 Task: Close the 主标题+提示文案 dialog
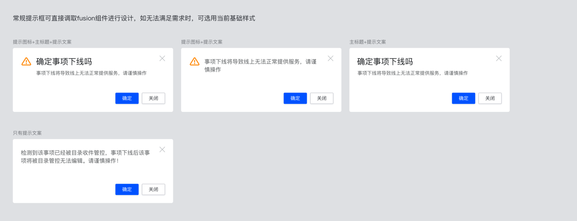[x=499, y=58]
